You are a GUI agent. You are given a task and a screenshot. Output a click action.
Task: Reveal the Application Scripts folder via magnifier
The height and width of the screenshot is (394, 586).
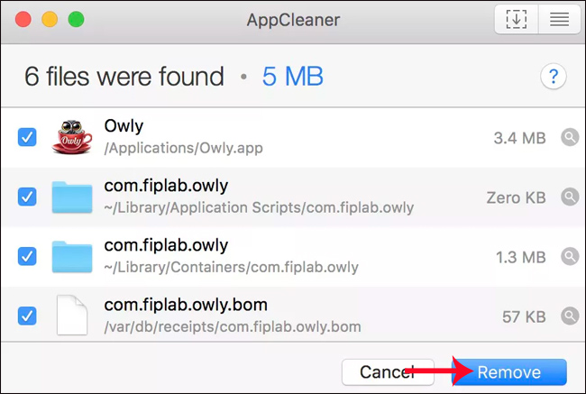[569, 197]
